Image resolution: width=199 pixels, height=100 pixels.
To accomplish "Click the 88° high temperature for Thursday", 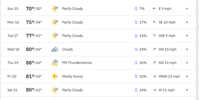I will (30, 63).
